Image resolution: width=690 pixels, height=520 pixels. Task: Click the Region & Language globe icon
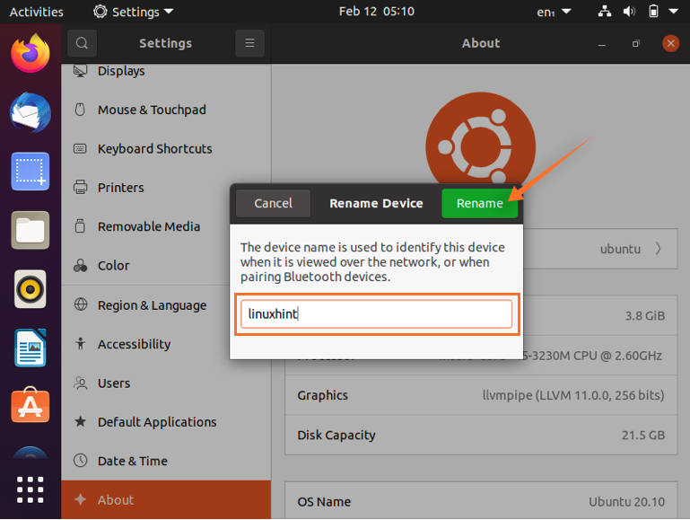[x=81, y=304]
